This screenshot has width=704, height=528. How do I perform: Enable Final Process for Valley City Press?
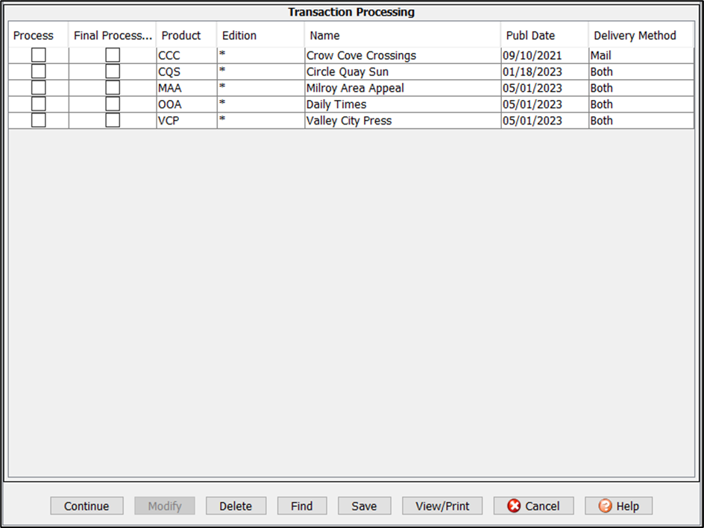coord(113,121)
